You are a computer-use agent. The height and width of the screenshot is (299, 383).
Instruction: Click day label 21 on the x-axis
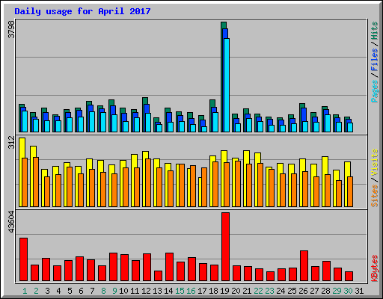tap(247, 291)
